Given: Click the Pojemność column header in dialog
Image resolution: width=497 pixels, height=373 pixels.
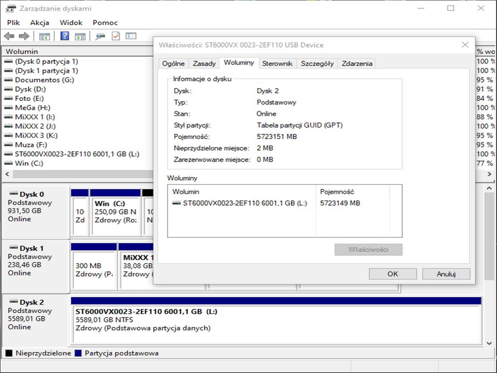Looking at the screenshot, I should (x=353, y=192).
